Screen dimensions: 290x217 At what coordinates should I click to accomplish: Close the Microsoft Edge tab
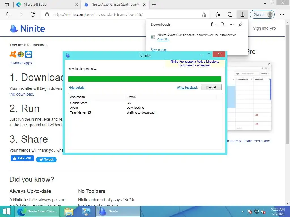[76, 5]
